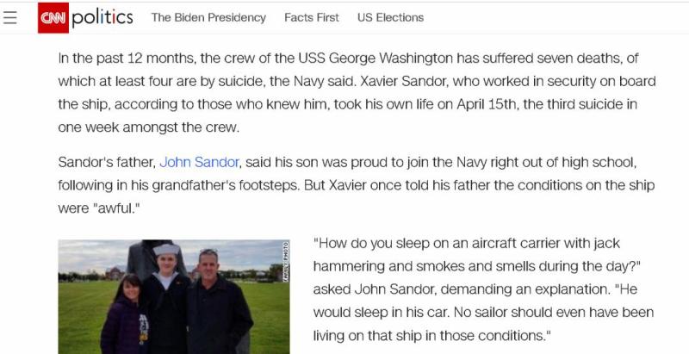Image resolution: width=689 pixels, height=354 pixels.
Task: Open the US Elections menu item
Action: [390, 17]
